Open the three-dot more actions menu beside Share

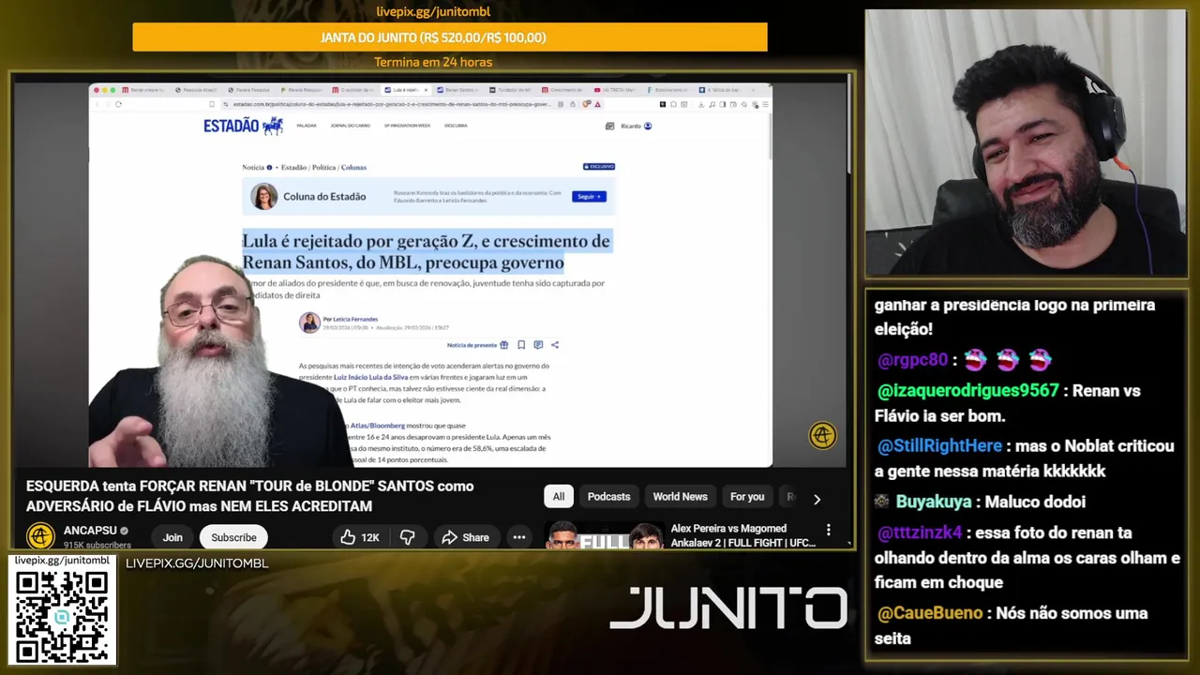click(518, 537)
